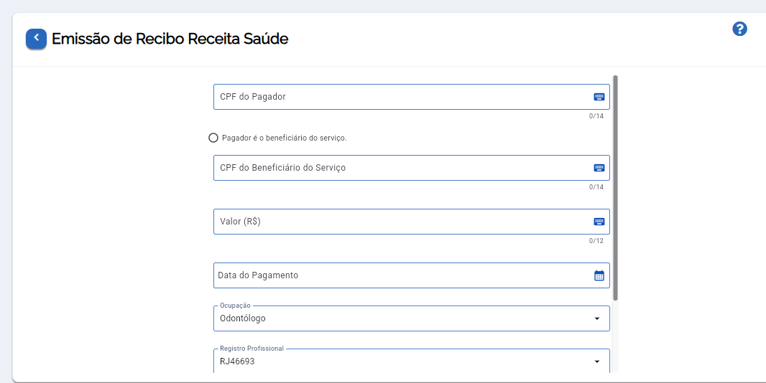Open the Registro Profissional dropdown RJ46693
Screen dimensions: 766x383
pos(411,361)
